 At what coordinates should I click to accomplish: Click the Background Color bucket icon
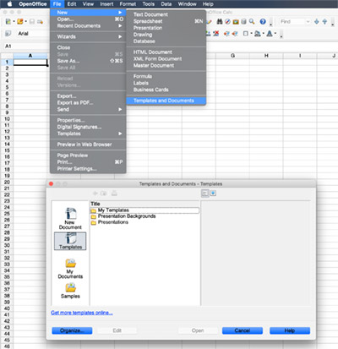257,34
